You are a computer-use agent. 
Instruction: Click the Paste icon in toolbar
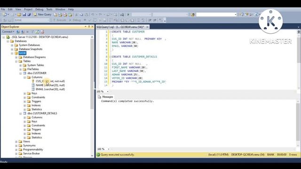click(x=87, y=15)
